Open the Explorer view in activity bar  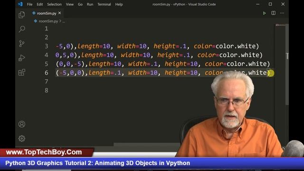pos(22,15)
